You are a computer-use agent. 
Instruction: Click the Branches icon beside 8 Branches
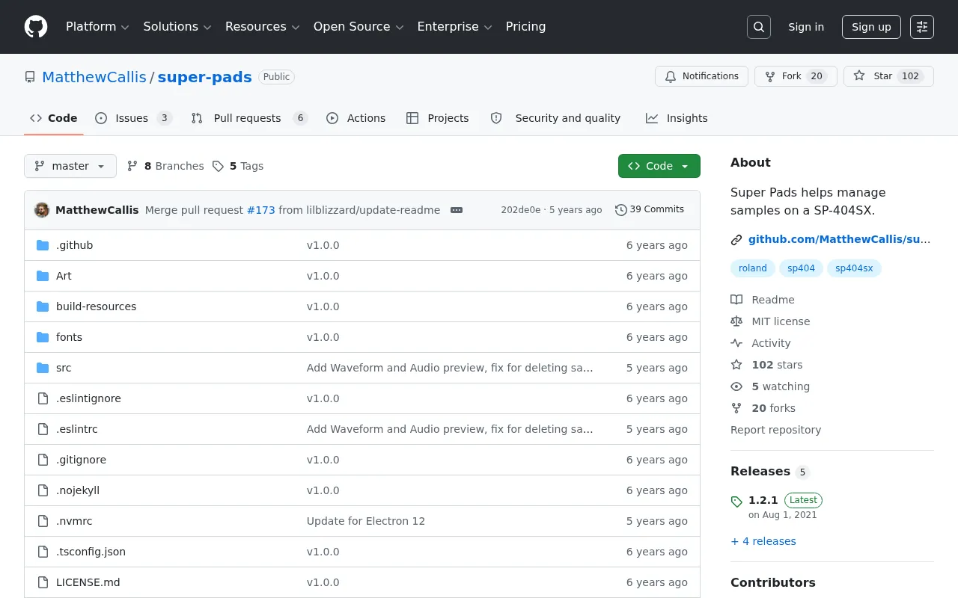(x=132, y=166)
